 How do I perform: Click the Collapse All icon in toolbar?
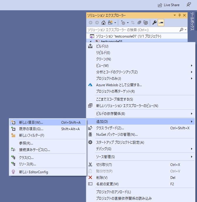tap(139, 23)
